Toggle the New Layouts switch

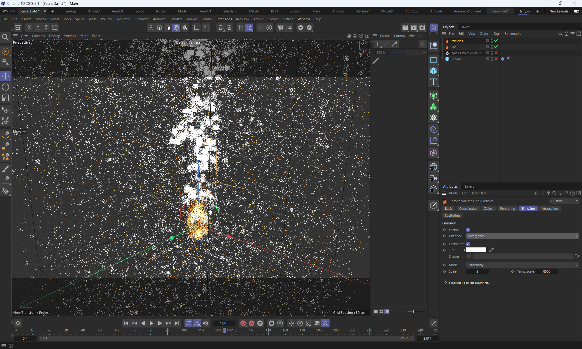click(x=576, y=11)
